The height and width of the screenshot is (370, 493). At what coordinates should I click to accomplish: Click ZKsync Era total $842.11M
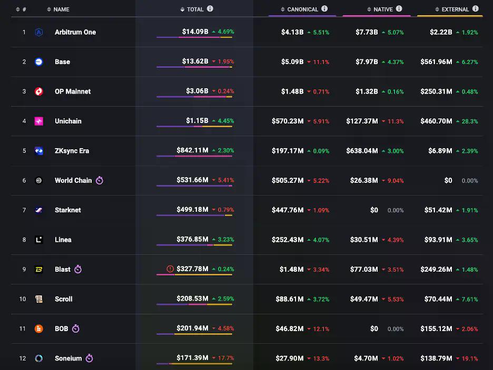tap(192, 150)
